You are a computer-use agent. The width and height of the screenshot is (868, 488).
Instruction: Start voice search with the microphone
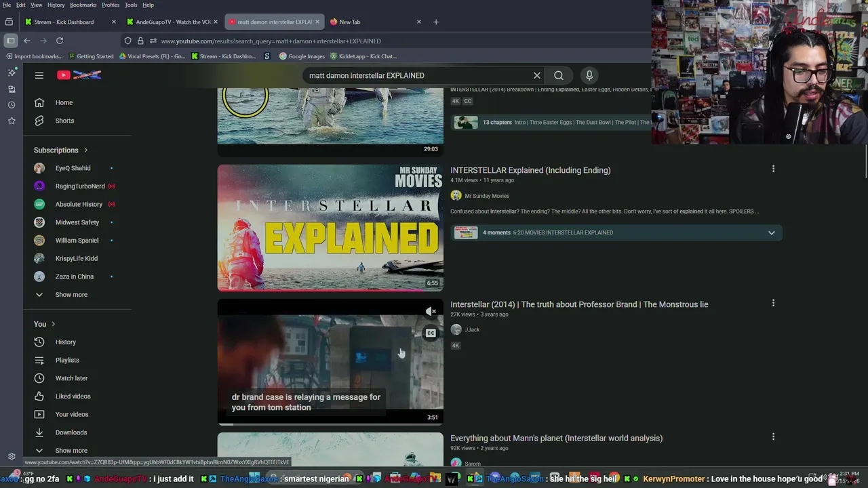click(589, 75)
